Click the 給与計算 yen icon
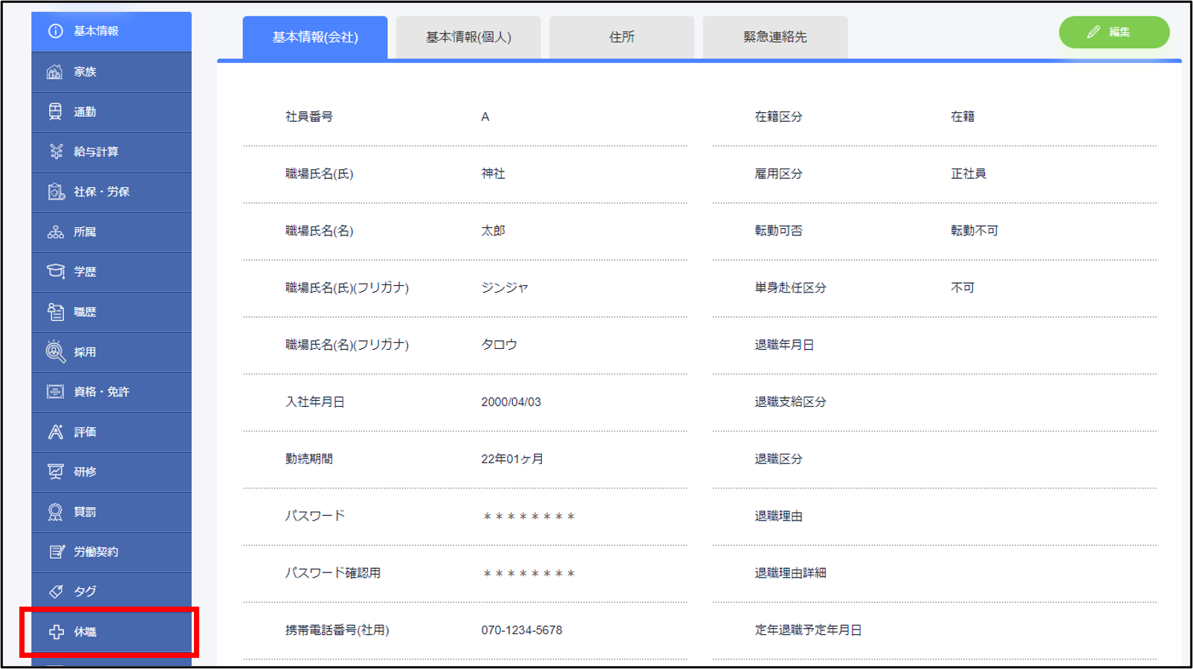1193x669 pixels. [56, 151]
